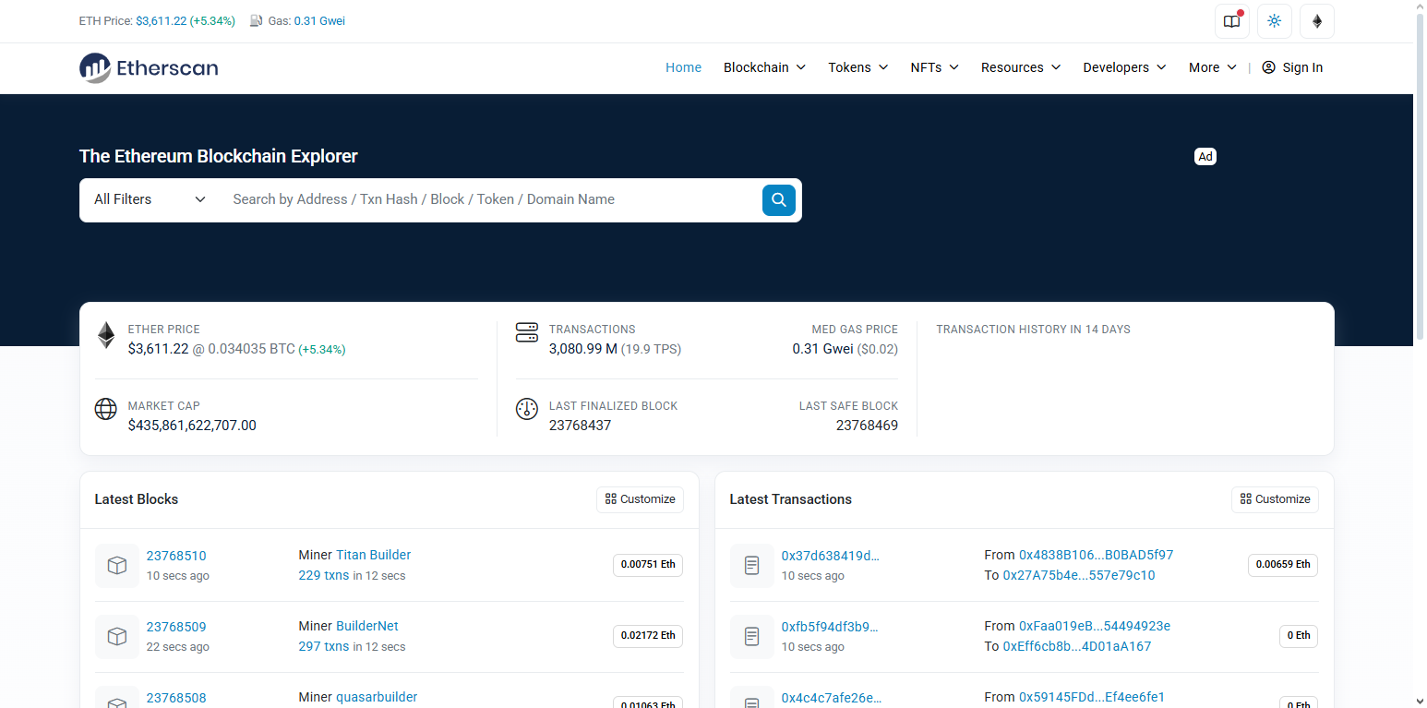Select the Home menu item
1427x708 pixels.
(x=683, y=67)
